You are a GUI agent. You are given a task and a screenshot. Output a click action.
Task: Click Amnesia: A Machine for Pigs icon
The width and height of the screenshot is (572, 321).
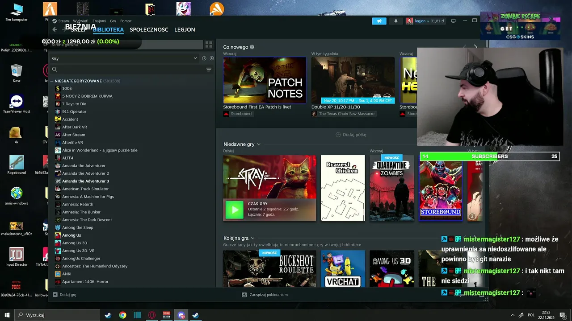click(58, 197)
